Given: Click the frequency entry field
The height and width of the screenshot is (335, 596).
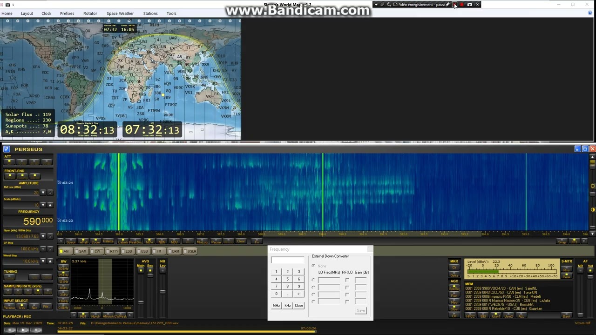Looking at the screenshot, I should tap(287, 260).
